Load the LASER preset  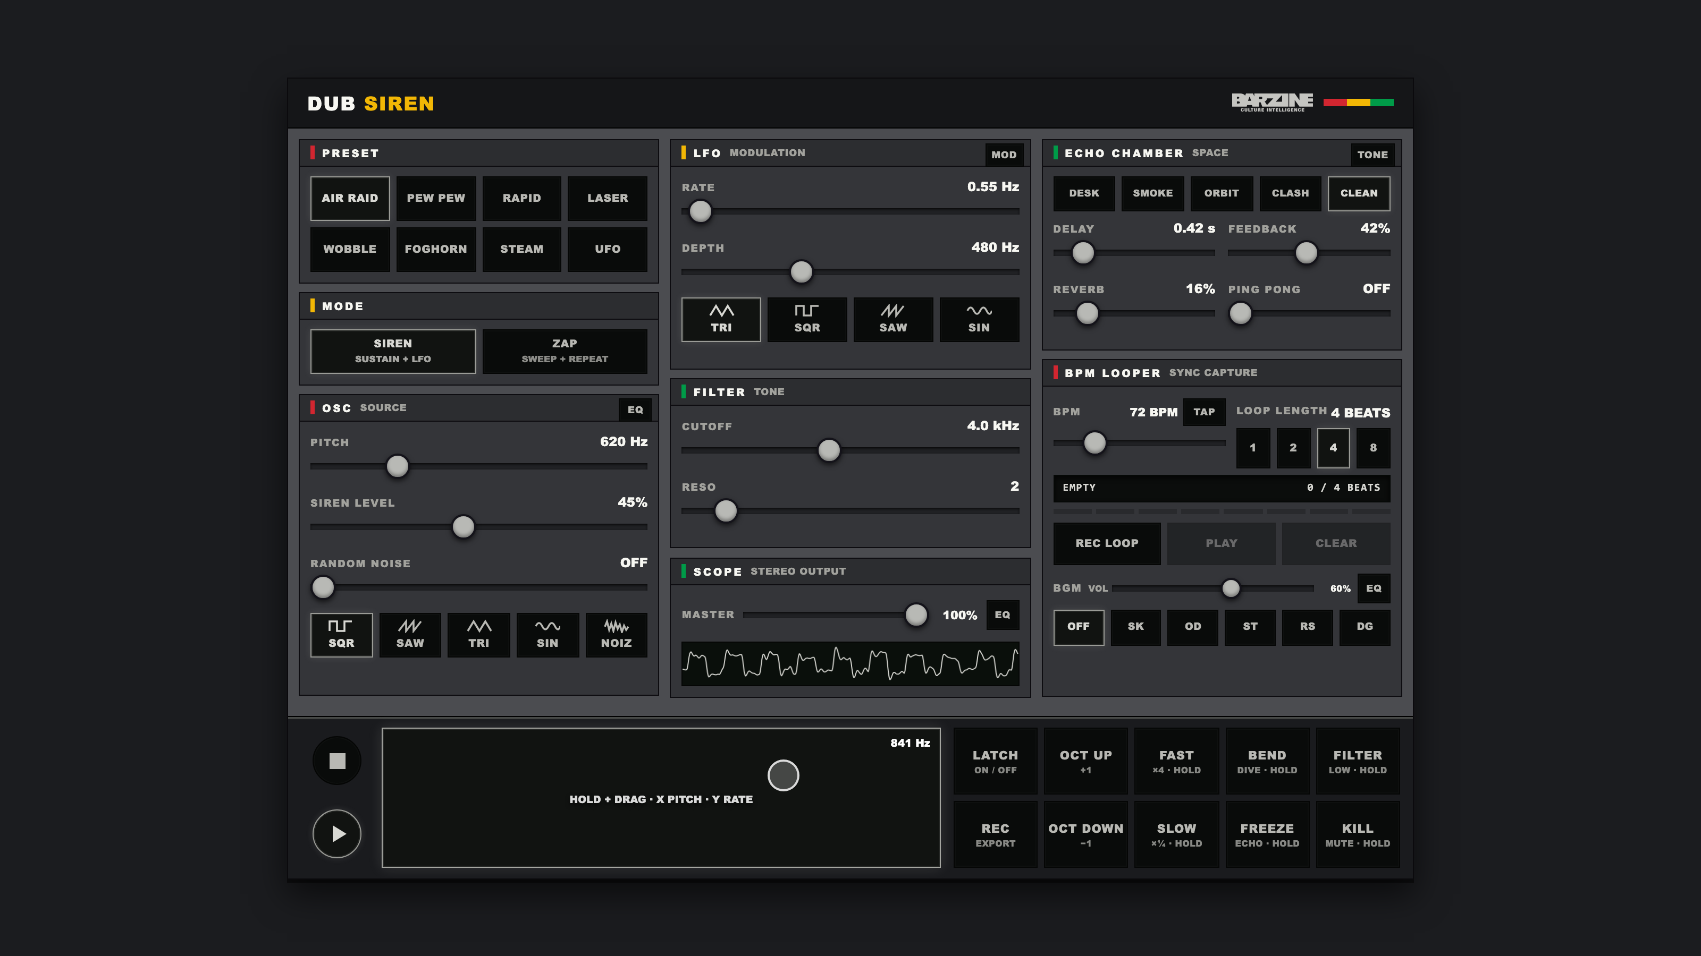[608, 198]
